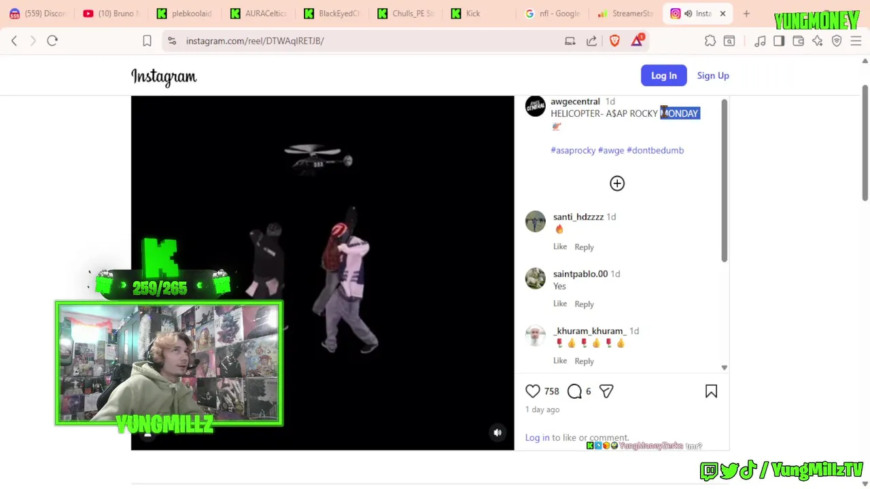Image resolution: width=870 pixels, height=489 pixels.
Task: Open santi_hdzzzz avatar thumbnail
Action: pos(535,221)
